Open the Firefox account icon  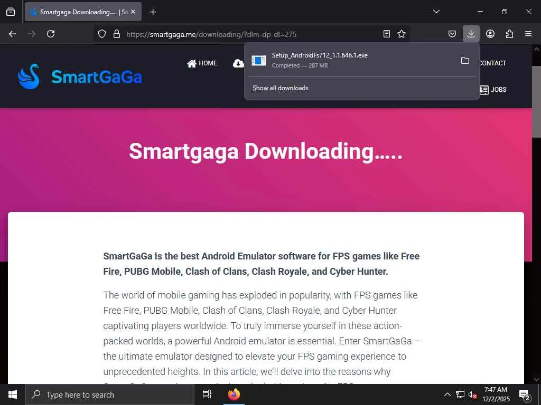click(x=490, y=34)
